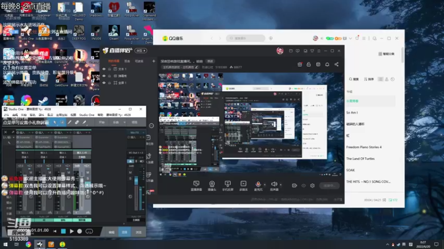Open speaker options arrow in streaming app
Screen dimensions: 444x249
point(281,185)
